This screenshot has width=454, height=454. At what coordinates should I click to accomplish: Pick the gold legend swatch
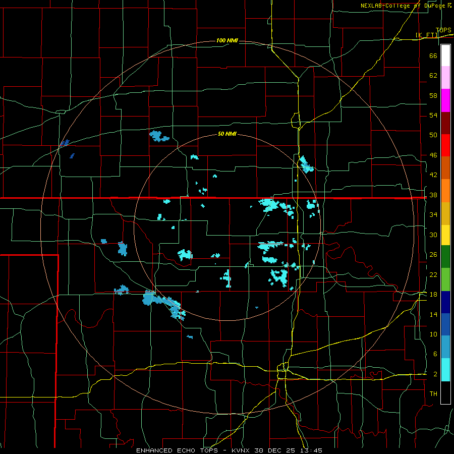click(x=445, y=213)
